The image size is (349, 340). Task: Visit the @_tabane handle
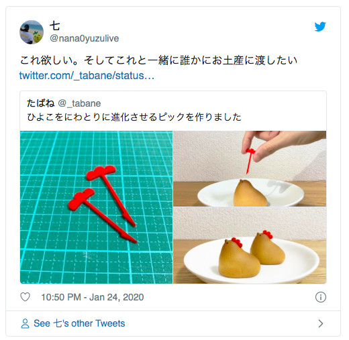click(79, 103)
